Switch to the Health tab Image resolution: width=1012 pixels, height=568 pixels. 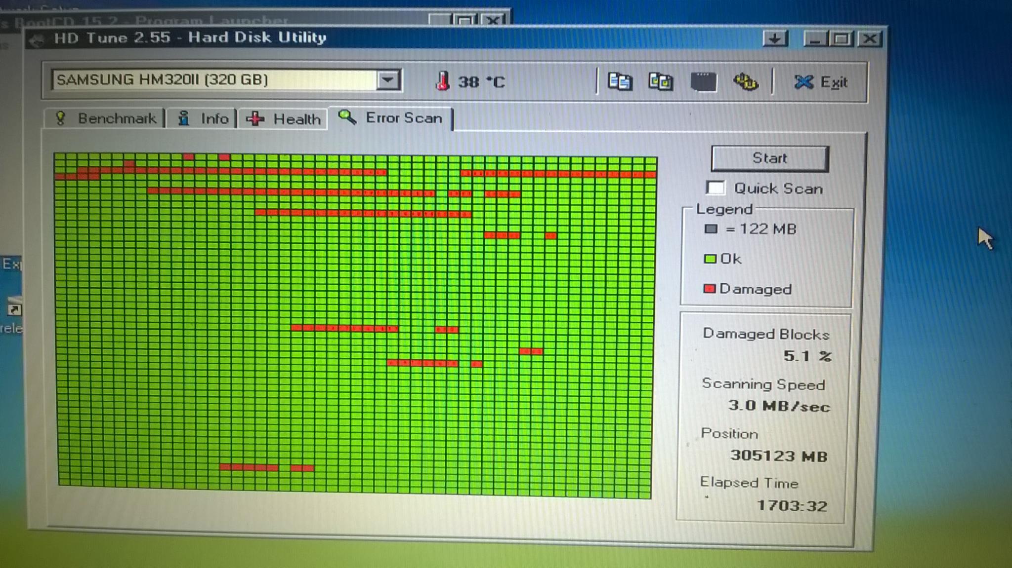283,119
